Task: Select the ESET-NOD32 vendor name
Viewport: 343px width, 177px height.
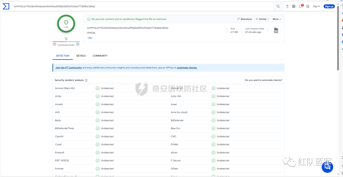Action: 62,161
